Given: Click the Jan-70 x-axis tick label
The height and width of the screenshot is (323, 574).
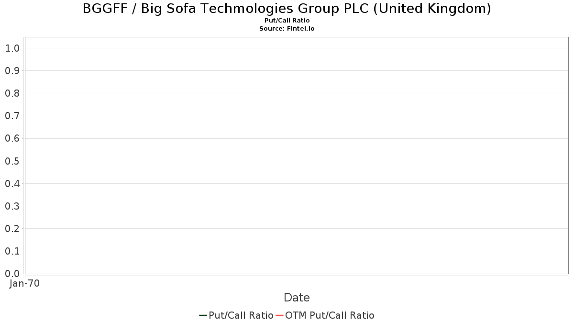Looking at the screenshot, I should (x=25, y=283).
